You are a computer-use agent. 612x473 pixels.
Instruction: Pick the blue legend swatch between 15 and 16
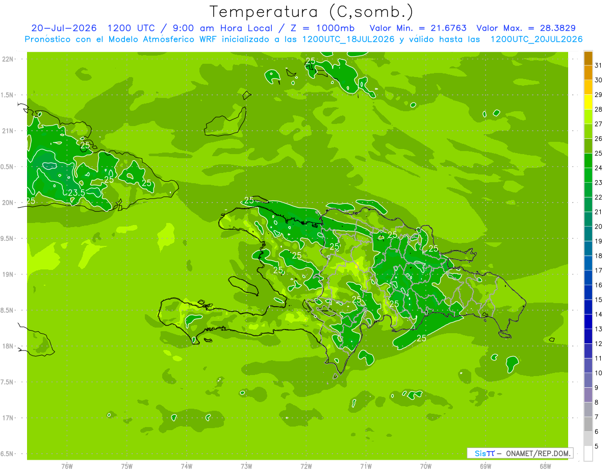[x=588, y=292]
